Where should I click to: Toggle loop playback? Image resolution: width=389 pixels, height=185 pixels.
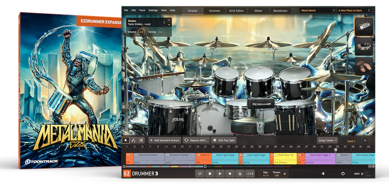[x=199, y=174]
